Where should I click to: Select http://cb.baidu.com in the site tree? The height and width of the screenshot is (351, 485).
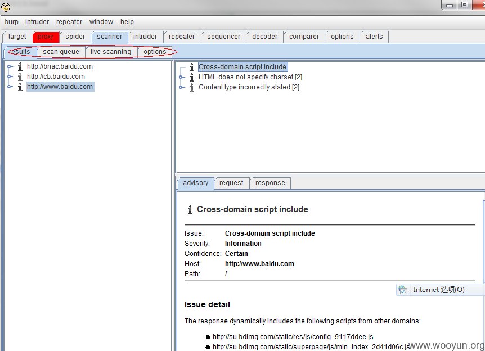pos(56,76)
